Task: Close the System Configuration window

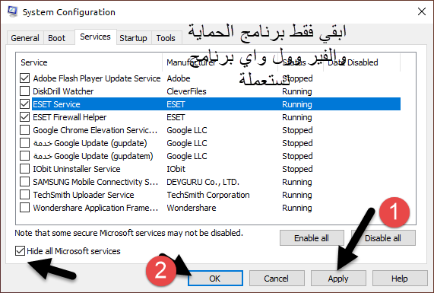Action: click(x=422, y=11)
